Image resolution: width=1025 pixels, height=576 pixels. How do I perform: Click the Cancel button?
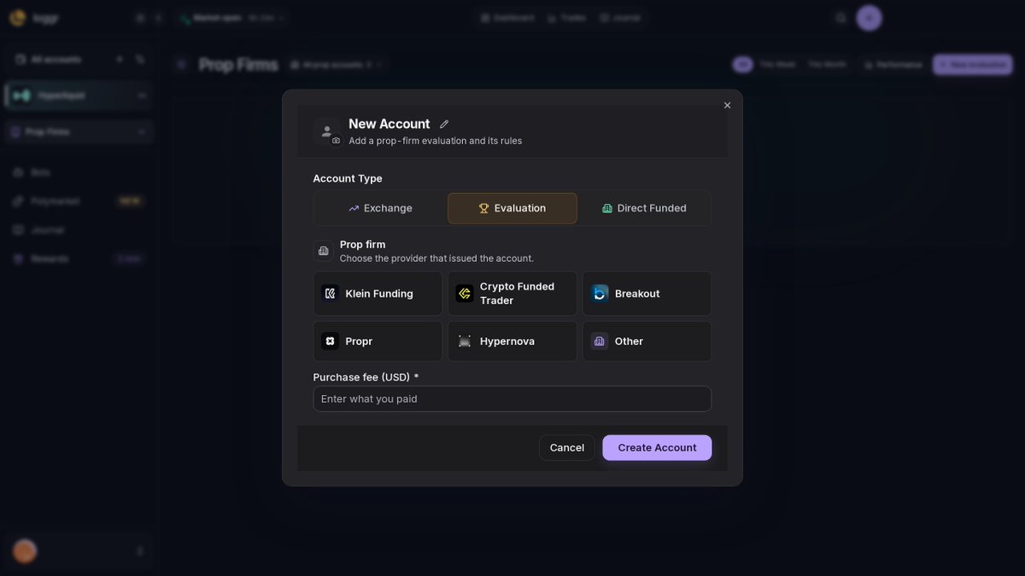click(567, 448)
